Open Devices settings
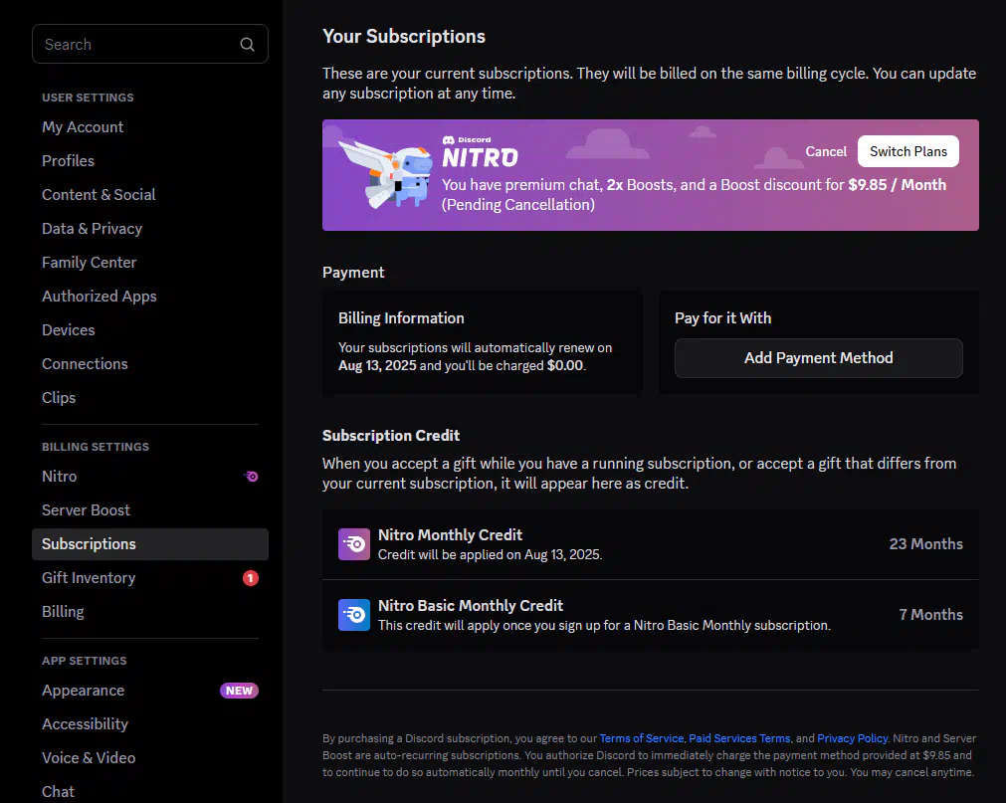This screenshot has width=1006, height=803. click(x=150, y=330)
